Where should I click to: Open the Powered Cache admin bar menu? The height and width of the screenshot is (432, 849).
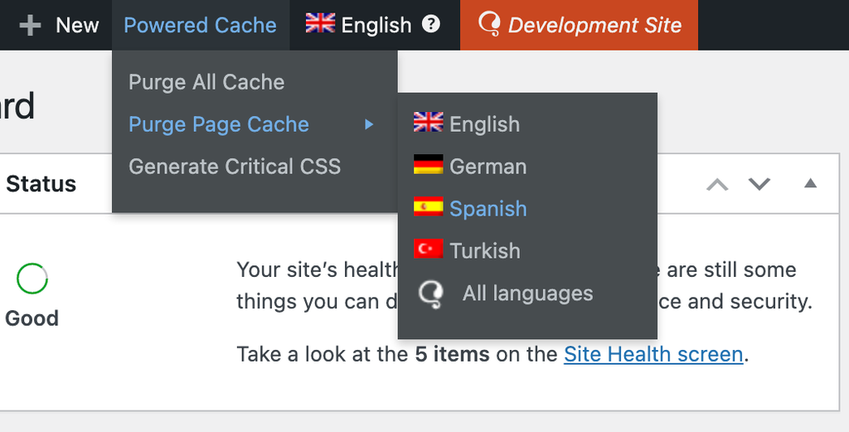point(201,26)
